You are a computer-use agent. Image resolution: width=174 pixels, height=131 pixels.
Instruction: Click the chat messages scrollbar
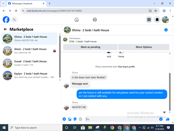click(x=170, y=92)
